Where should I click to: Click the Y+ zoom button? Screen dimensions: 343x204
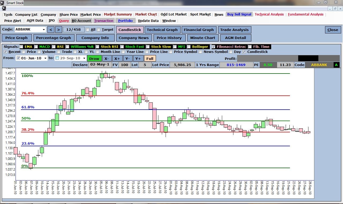pyautogui.click(x=138, y=58)
